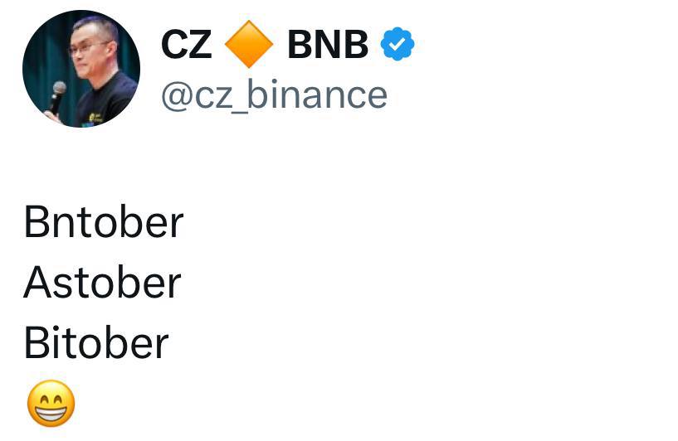Click the blue verified checkmark badge
Screen dimensions: 678x441
(398, 46)
